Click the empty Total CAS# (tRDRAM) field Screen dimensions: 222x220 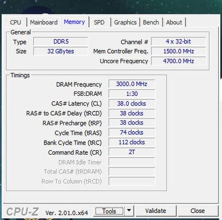coord(132,171)
